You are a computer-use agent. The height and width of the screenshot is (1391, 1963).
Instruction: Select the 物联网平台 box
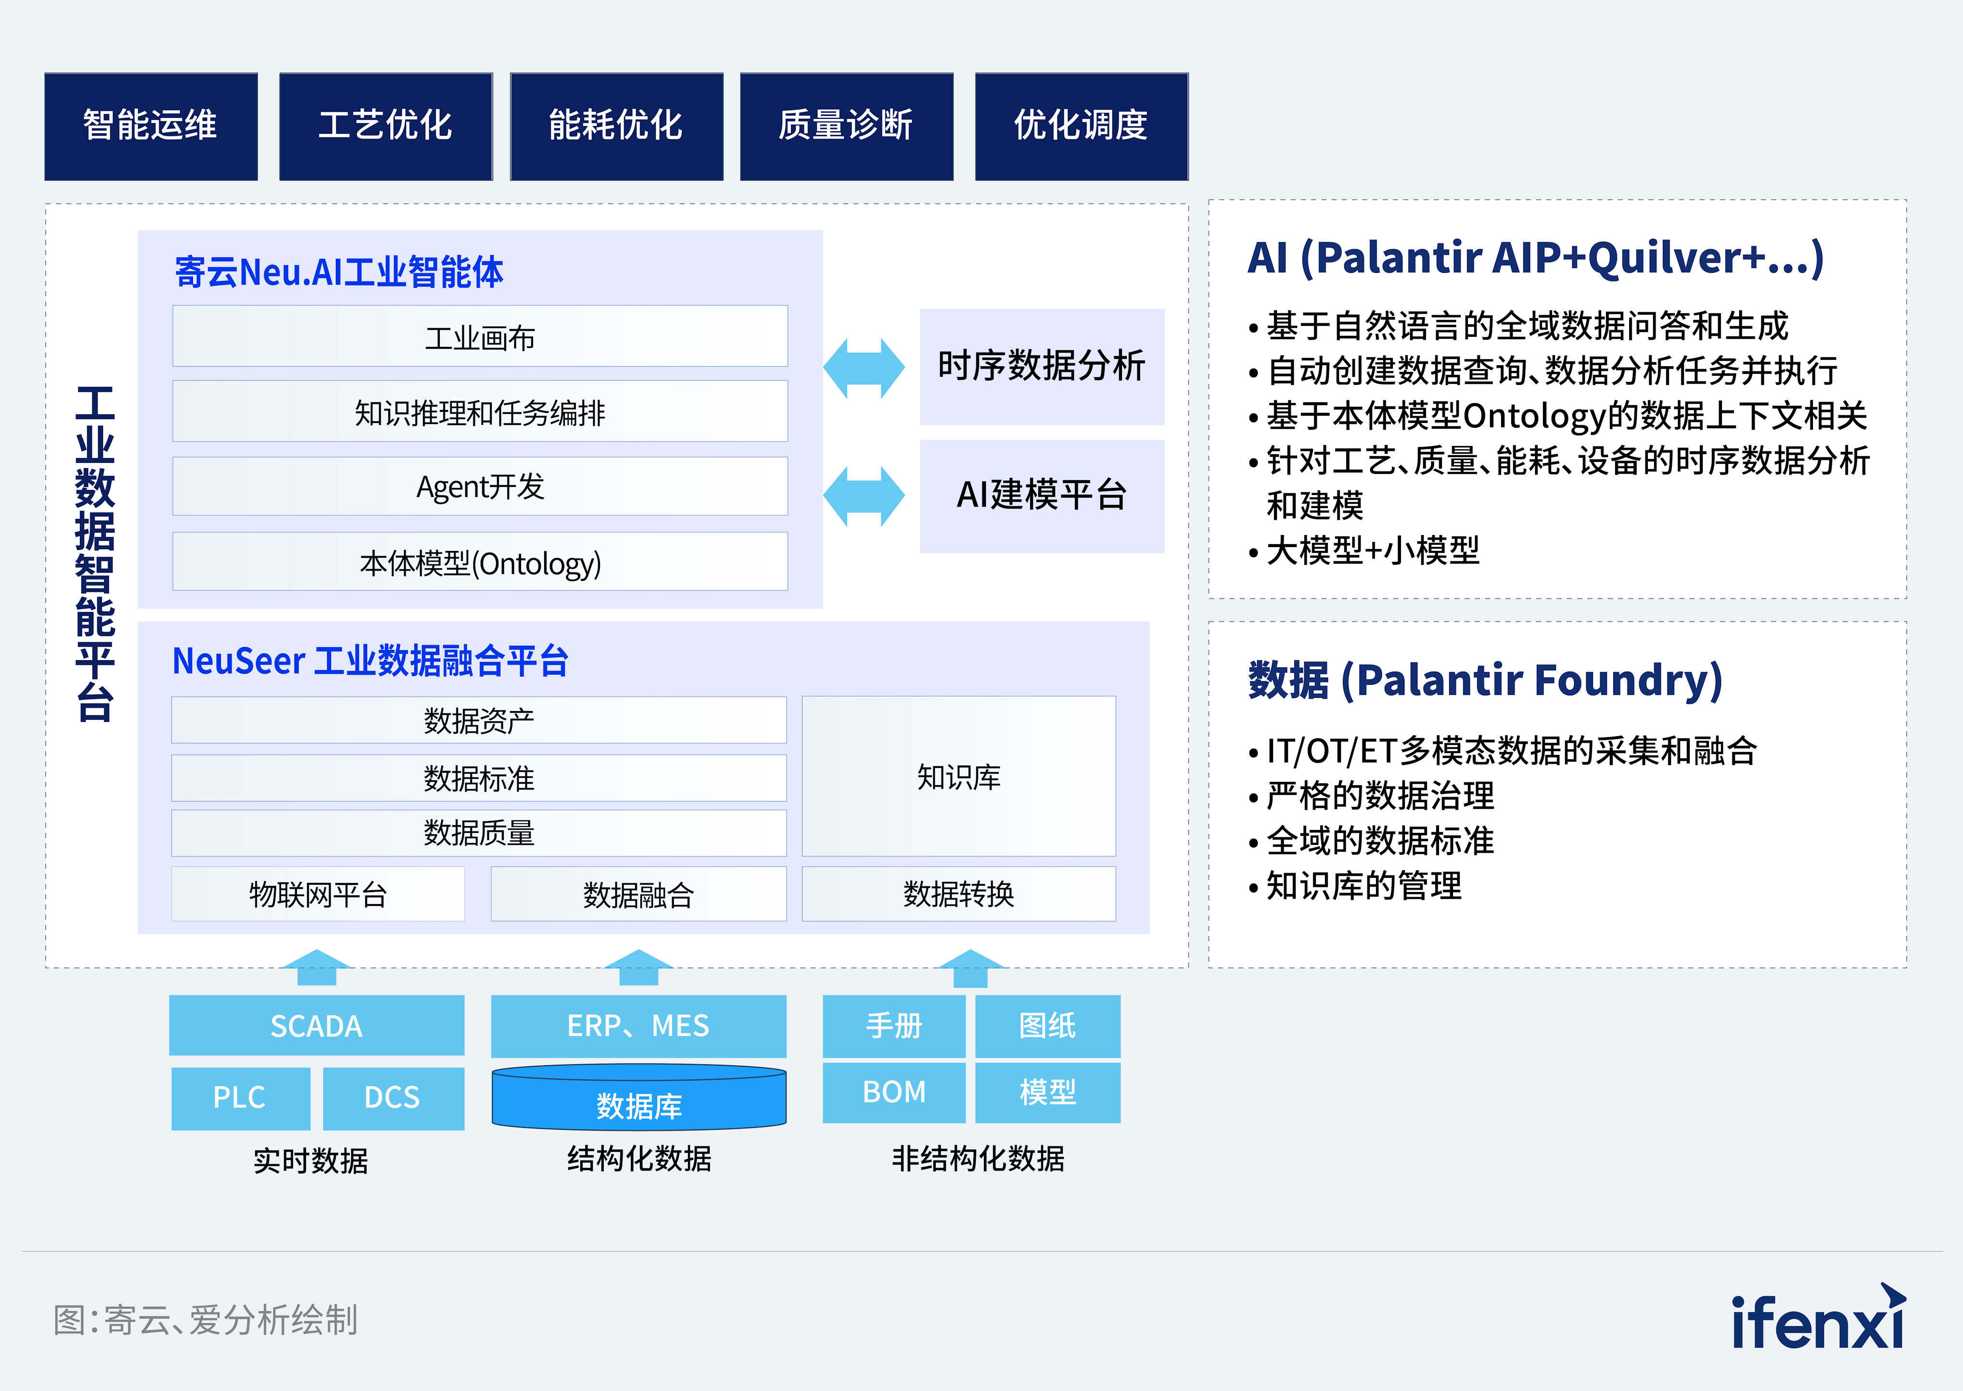(318, 894)
